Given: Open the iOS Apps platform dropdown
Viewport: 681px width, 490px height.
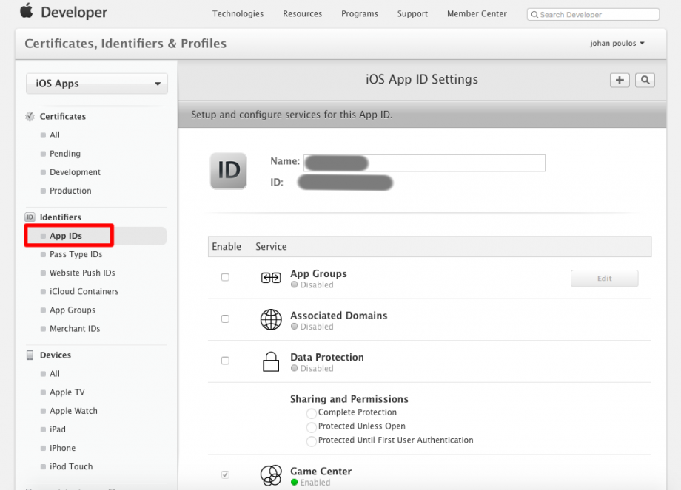Looking at the screenshot, I should click(97, 84).
